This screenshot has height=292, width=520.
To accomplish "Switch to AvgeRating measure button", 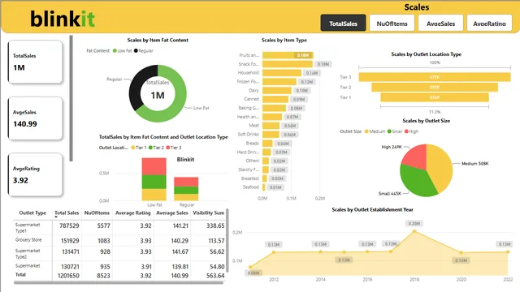I will (489, 23).
